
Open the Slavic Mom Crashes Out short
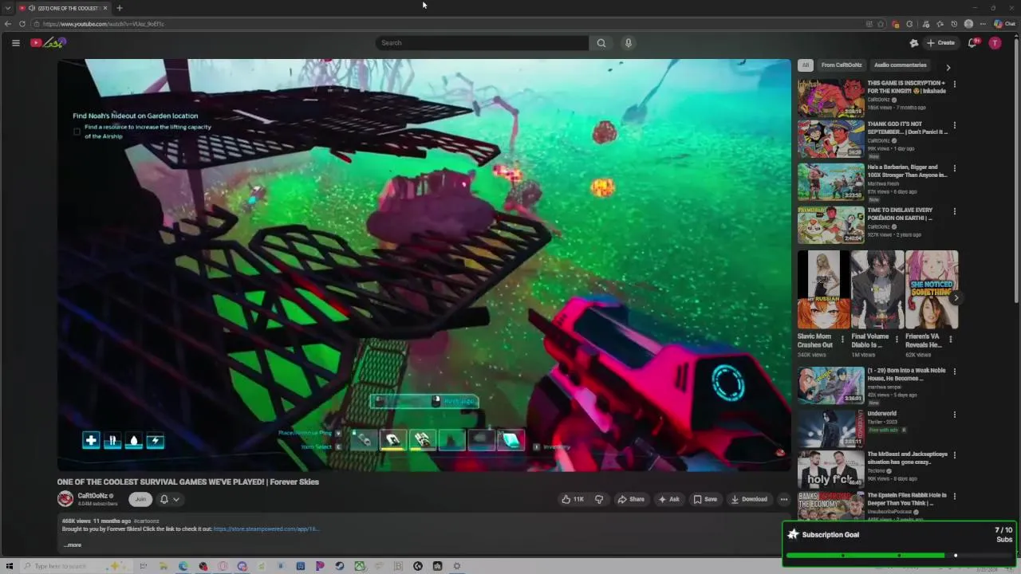[x=824, y=289]
